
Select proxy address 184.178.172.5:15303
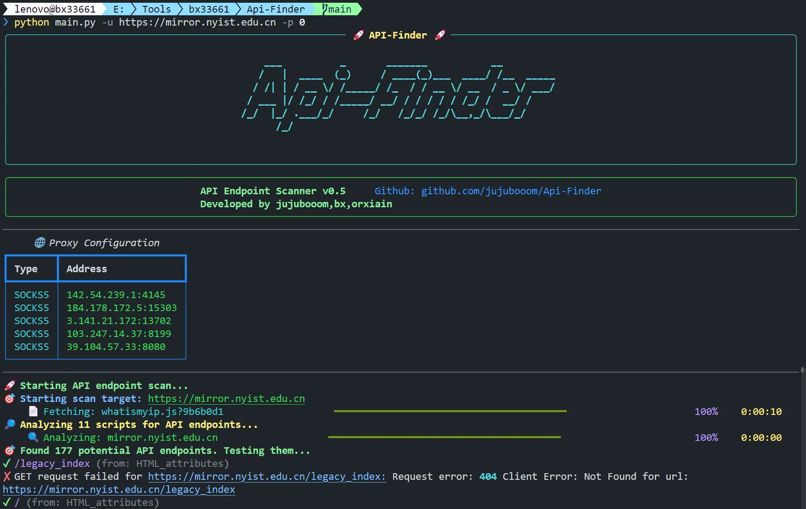(x=122, y=308)
